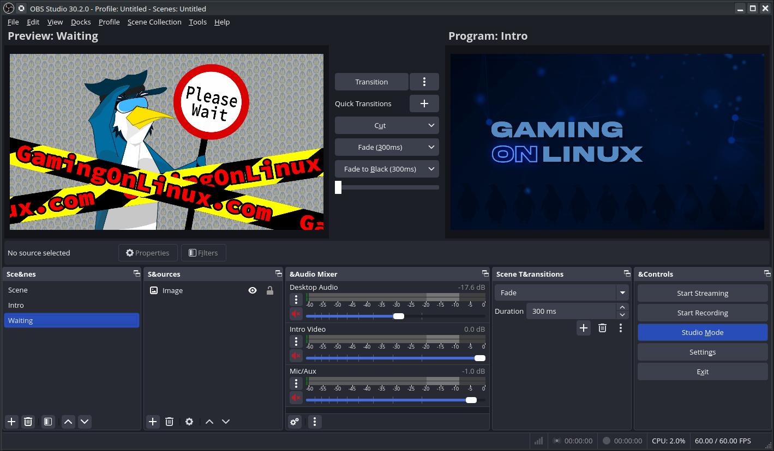The image size is (774, 451).
Task: Add a new scene with plus icon
Action: point(11,422)
